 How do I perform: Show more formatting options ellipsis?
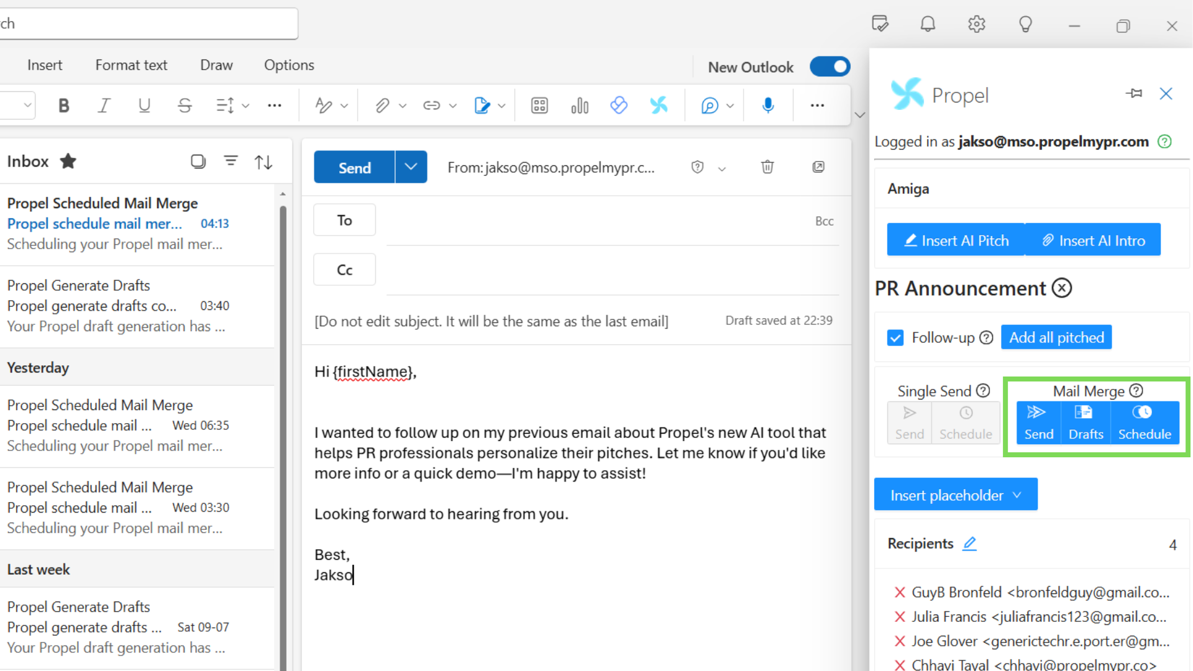pos(275,106)
